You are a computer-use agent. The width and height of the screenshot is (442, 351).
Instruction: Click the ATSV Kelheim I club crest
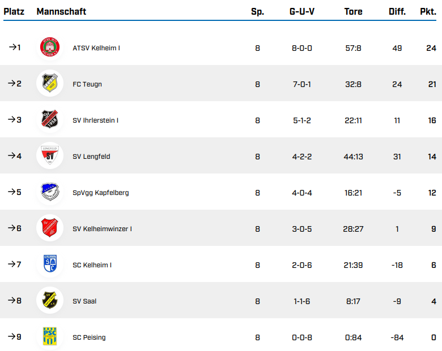50,47
